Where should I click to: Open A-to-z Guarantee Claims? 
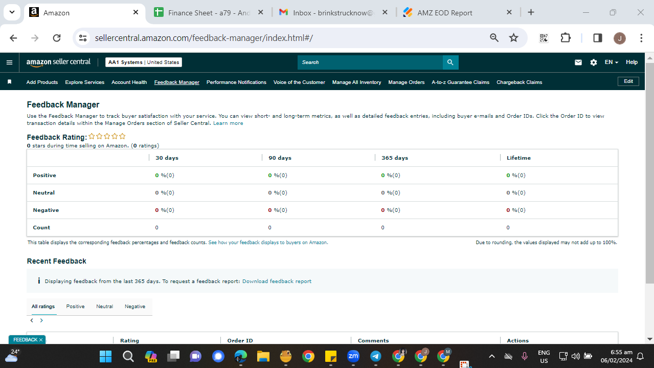[460, 82]
